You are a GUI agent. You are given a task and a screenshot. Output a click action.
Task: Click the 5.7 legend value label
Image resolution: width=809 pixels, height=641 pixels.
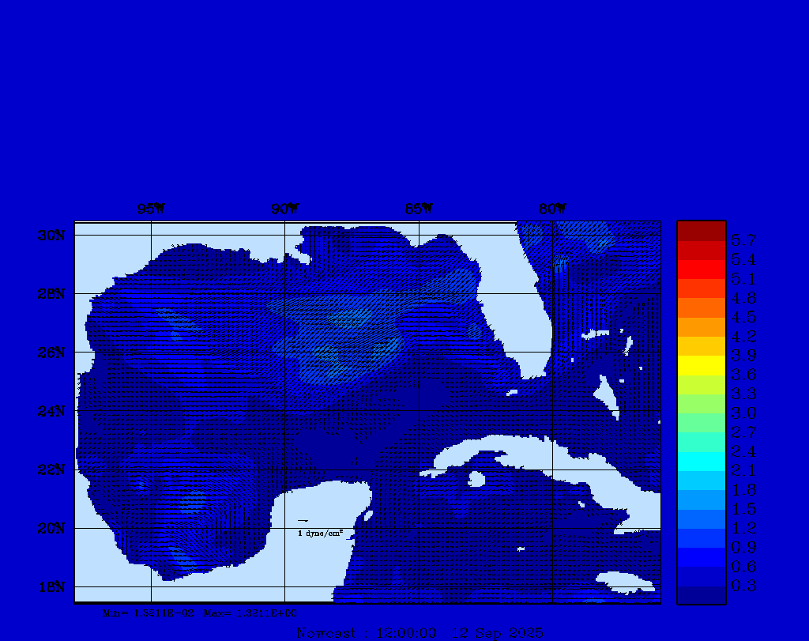[743, 240]
